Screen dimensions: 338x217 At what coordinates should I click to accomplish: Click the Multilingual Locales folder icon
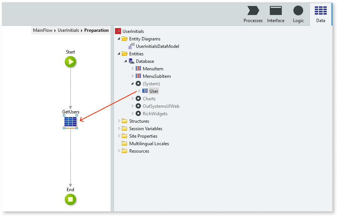tap(124, 143)
